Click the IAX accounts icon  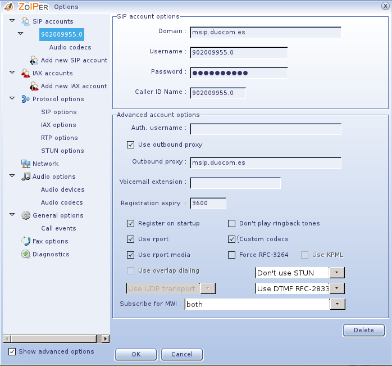(26, 73)
